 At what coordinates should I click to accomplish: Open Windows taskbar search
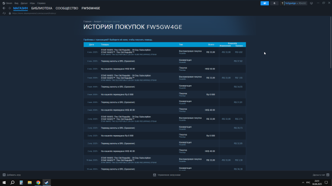pos(13,183)
